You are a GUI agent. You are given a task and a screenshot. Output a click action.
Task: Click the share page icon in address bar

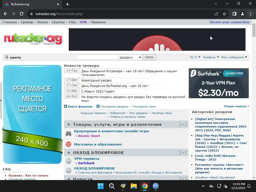(x=216, y=14)
